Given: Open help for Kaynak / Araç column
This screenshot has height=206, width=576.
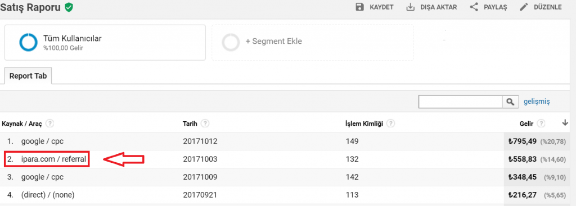Looking at the screenshot, I should [x=50, y=123].
